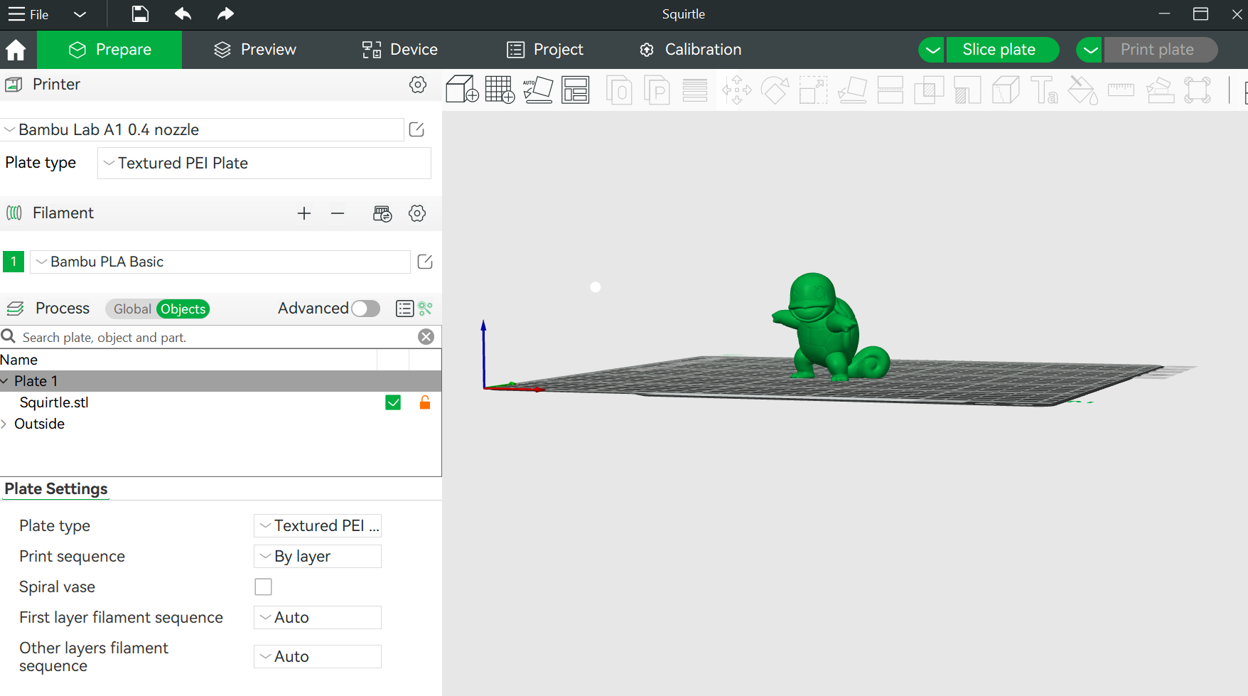Clear the object search field

(426, 337)
